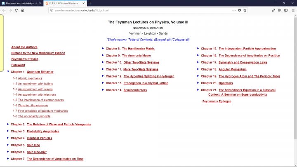Expand Chapter 2 disclosure triangle

(8, 124)
